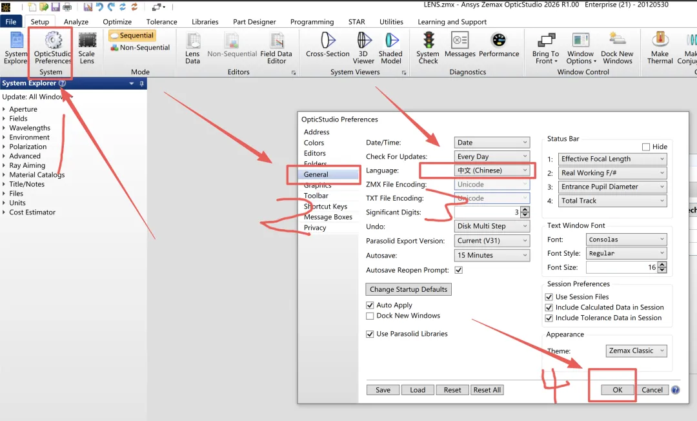Open the Language dropdown showing Chinese

(x=492, y=170)
